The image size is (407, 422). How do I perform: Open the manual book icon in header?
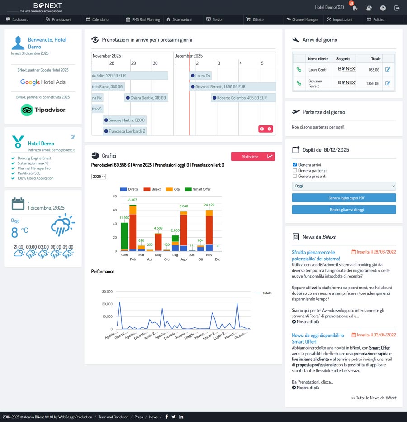(x=369, y=8)
